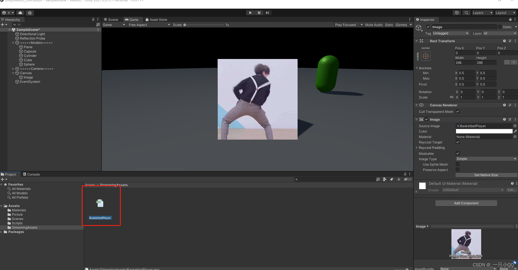Toggle Cull Transparent Mesh checkbox
Viewport: 518px width, 270px height.
[x=458, y=111]
